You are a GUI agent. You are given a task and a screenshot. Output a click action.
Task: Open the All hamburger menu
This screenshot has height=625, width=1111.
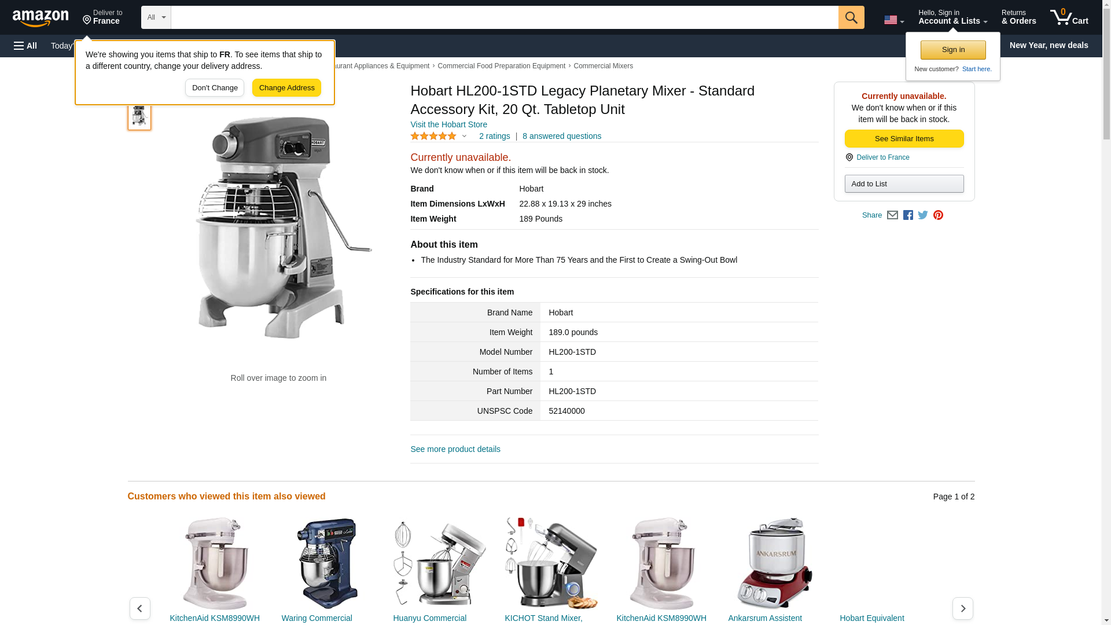pyautogui.click(x=25, y=46)
